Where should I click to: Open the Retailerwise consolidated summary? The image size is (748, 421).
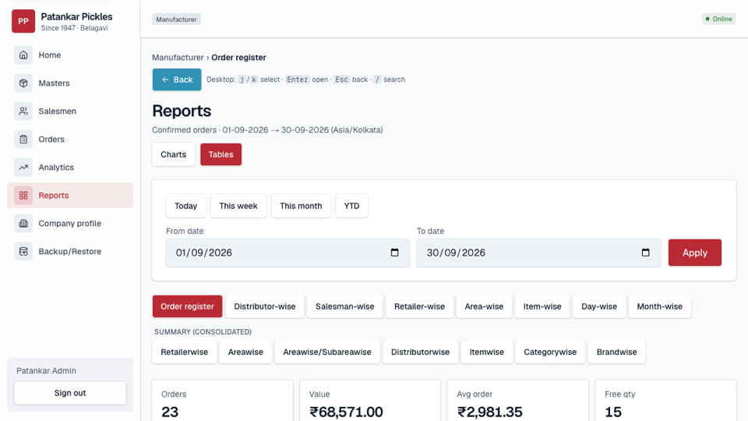(184, 352)
